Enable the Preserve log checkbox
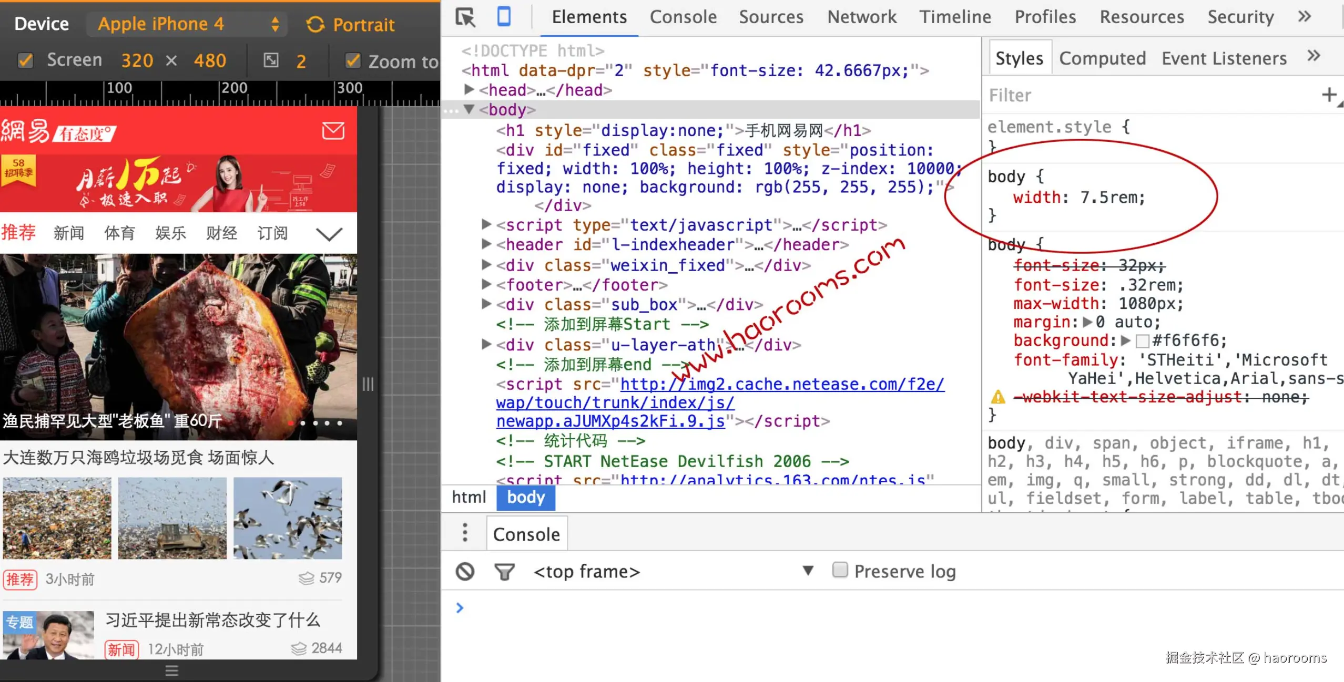Screen dimensions: 1344x682 coord(840,570)
